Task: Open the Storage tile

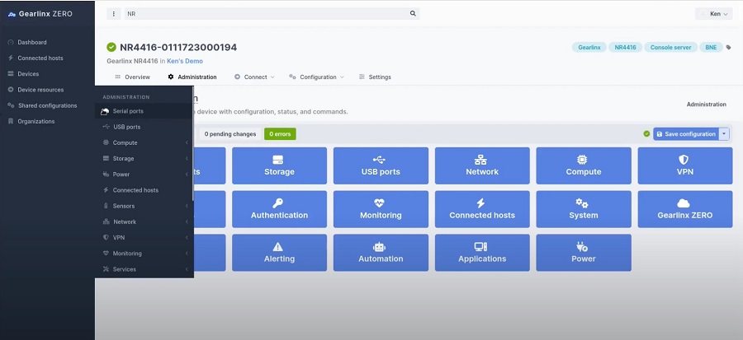Action: pyautogui.click(x=279, y=165)
